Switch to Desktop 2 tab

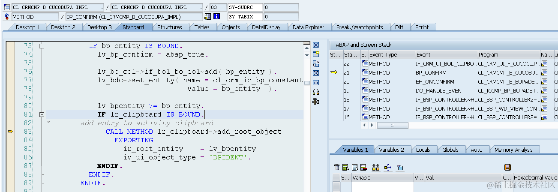coord(63,27)
